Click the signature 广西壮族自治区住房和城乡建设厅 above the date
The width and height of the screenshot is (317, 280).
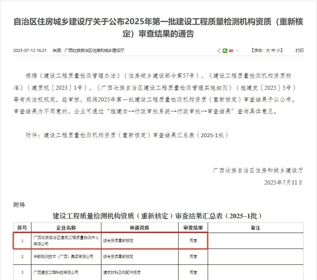[258, 171]
